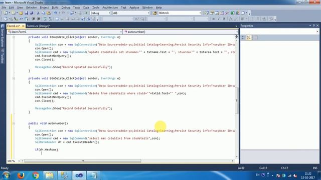The image size is (321, 180).
Task: Click the Open File folder icon
Action: (21, 13)
